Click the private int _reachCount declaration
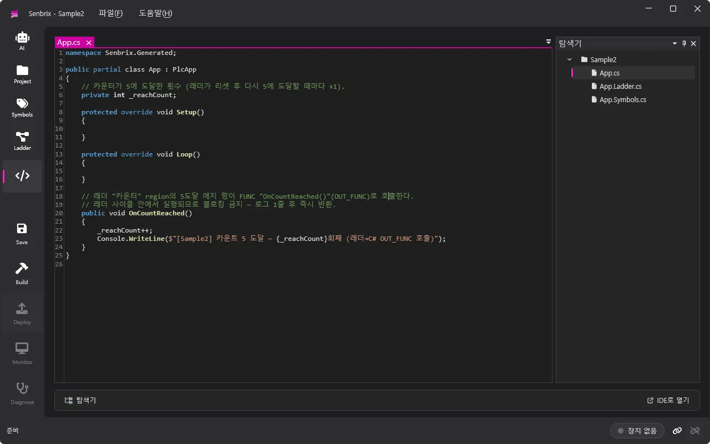 (x=129, y=95)
